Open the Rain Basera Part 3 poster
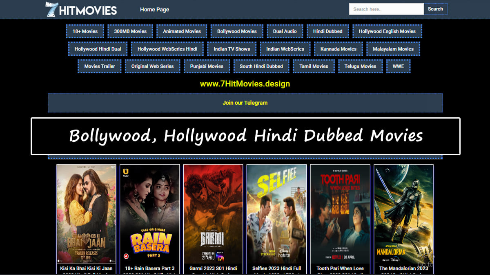The image size is (490, 275). (x=150, y=214)
